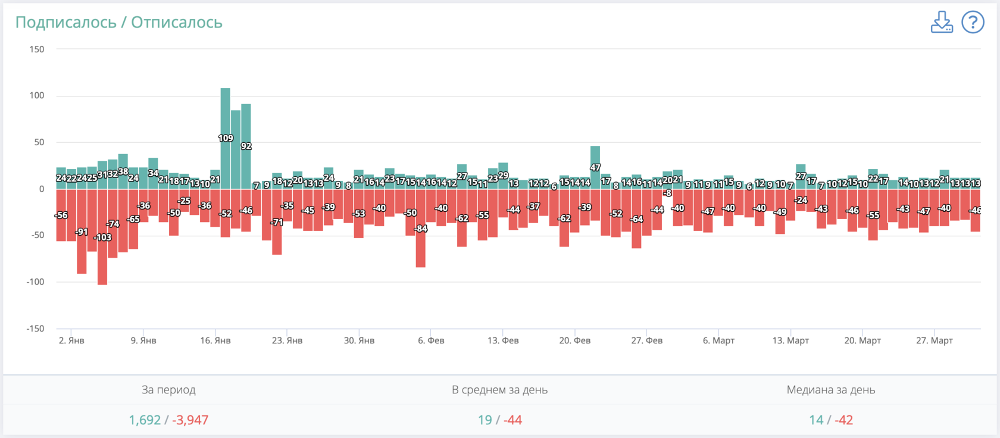Image resolution: width=1000 pixels, height=438 pixels.
Task: Click the unsubscribed total -3,947
Action: (190, 420)
